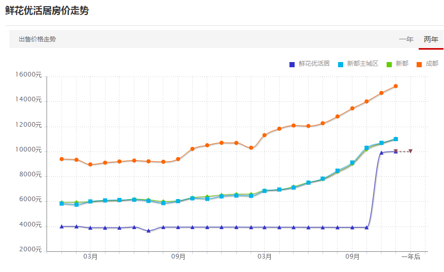Click the 16000元 axis label
The width and height of the screenshot is (444, 272).
[28, 75]
